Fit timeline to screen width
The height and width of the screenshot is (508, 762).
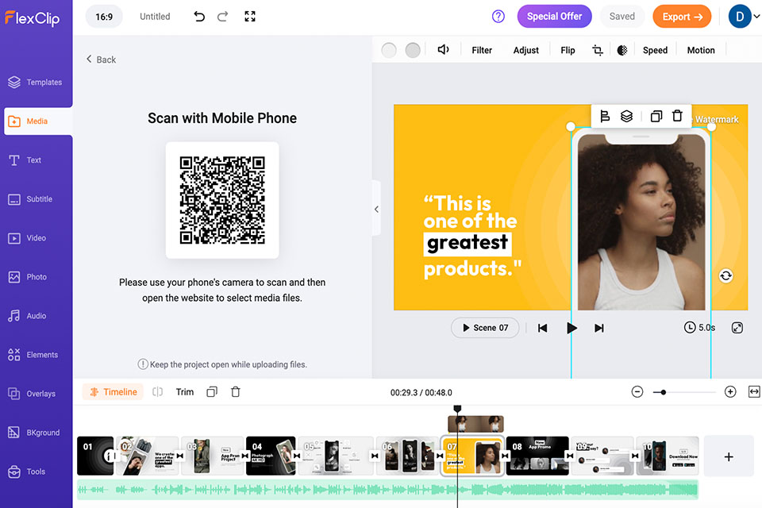point(754,392)
